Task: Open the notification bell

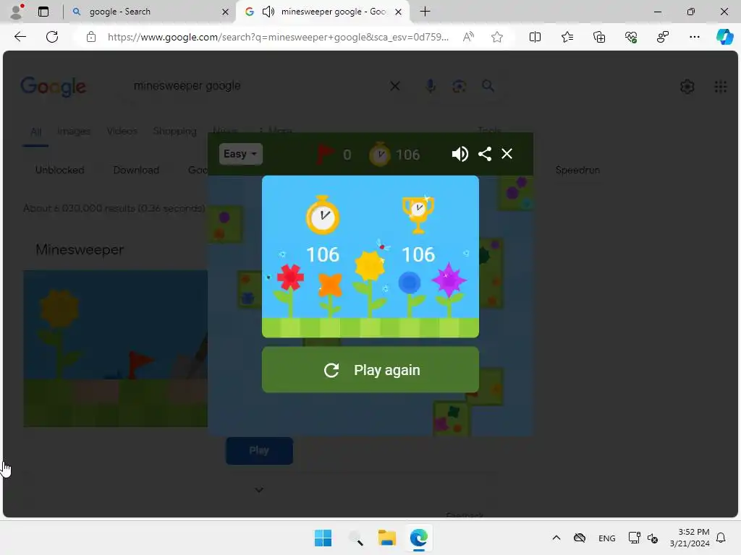Action: click(x=721, y=538)
